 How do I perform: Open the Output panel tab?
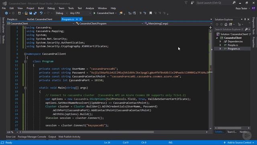(52, 137)
